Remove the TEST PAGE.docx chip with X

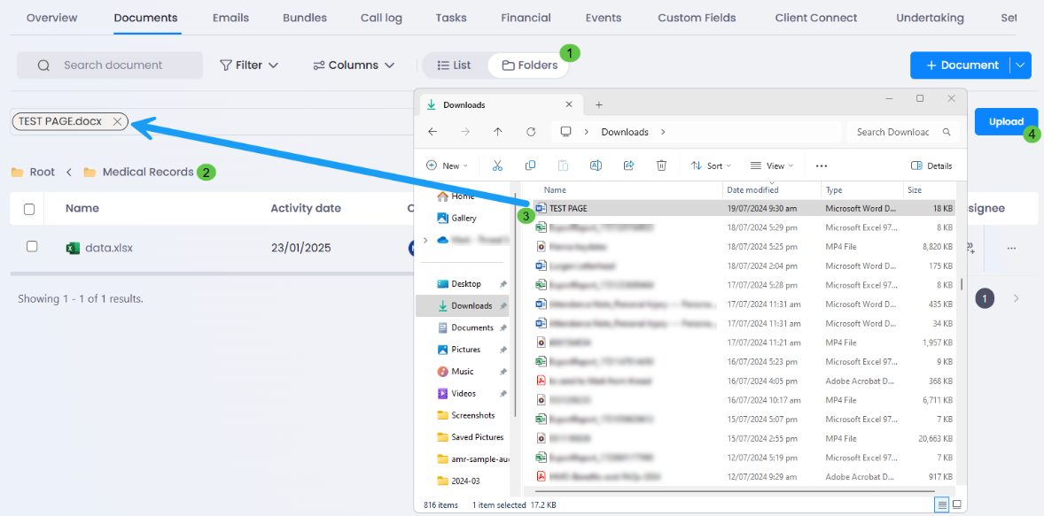coord(117,122)
